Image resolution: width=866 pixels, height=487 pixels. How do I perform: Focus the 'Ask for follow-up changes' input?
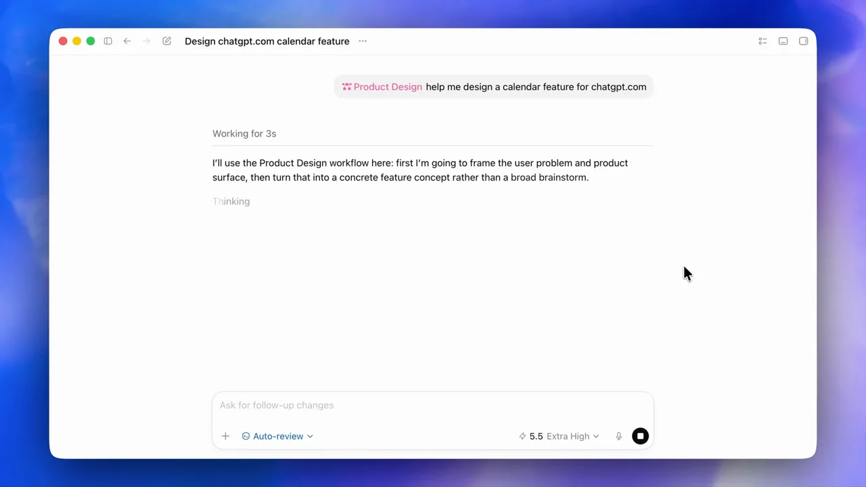tap(433, 405)
